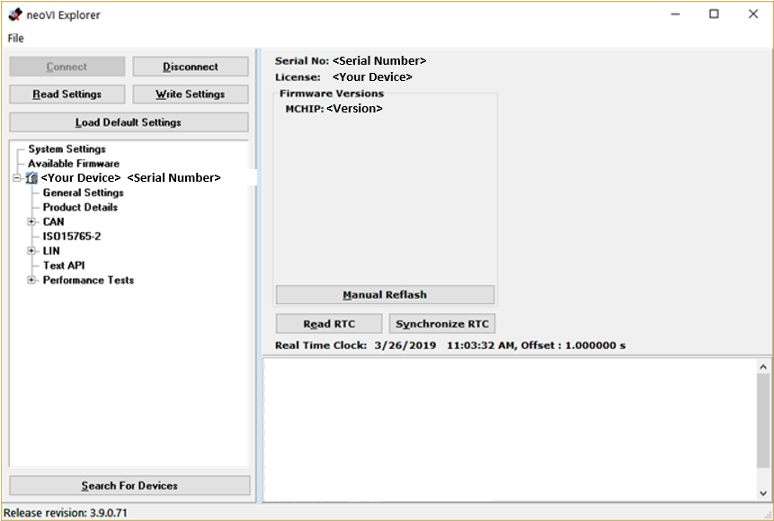774x521 pixels.
Task: Click the Real Time Clock readout
Action: pyautogui.click(x=450, y=346)
